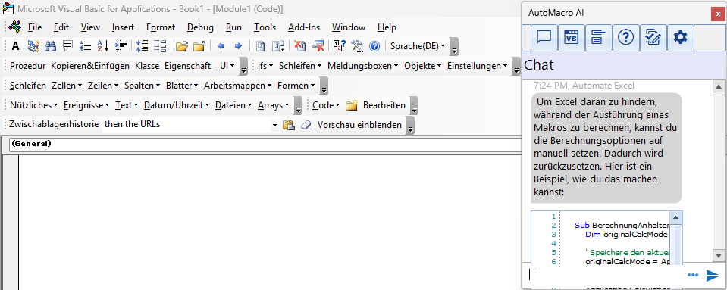Open the Ifs dropdown menu
Image resolution: width=727 pixels, height=290 pixels.
pyautogui.click(x=265, y=66)
